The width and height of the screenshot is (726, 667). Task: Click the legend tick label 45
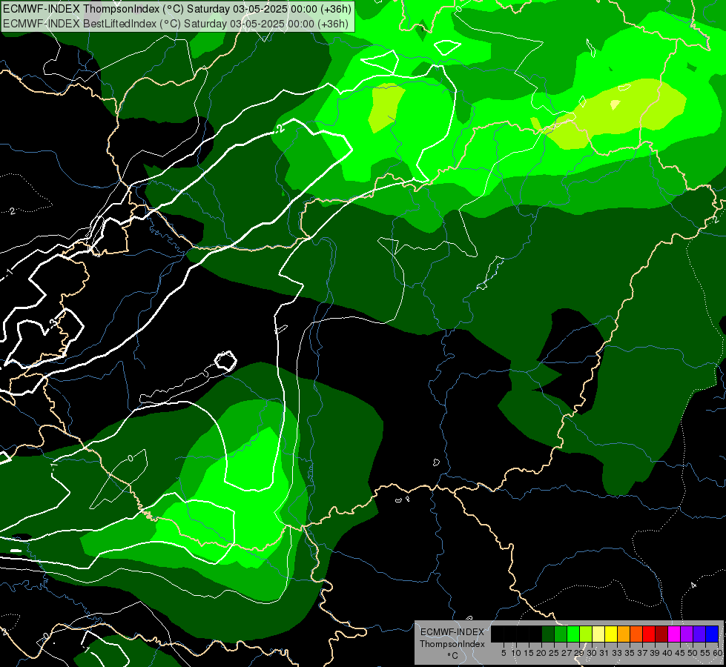pyautogui.click(x=681, y=653)
